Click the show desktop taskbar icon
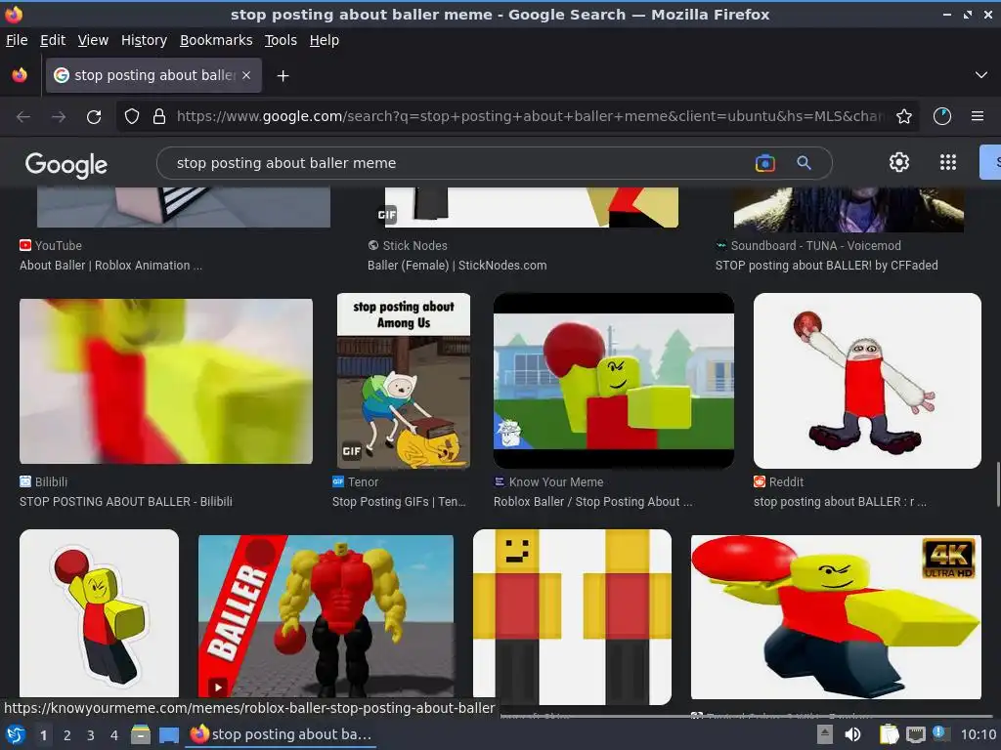The height and width of the screenshot is (750, 1001). coord(168,734)
